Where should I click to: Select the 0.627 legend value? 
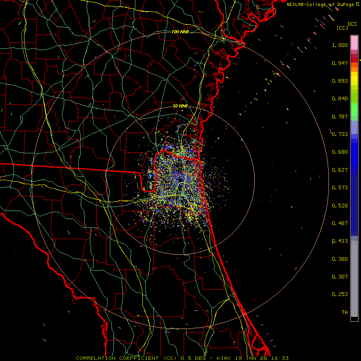340,170
